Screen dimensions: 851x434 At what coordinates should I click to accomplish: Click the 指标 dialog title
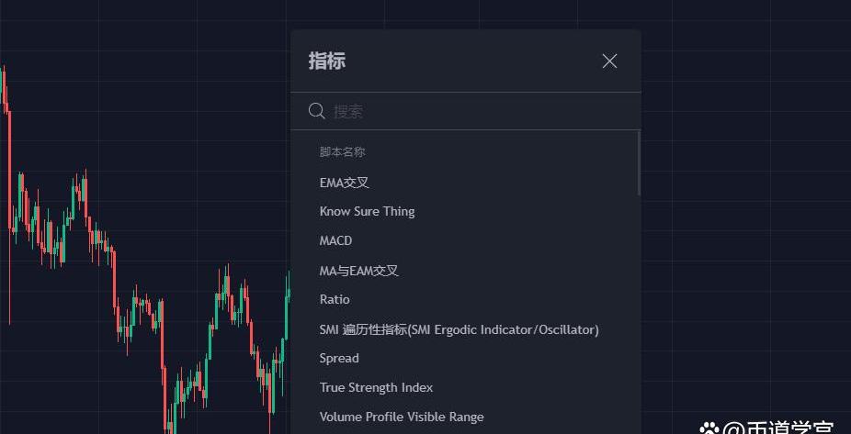pos(327,61)
